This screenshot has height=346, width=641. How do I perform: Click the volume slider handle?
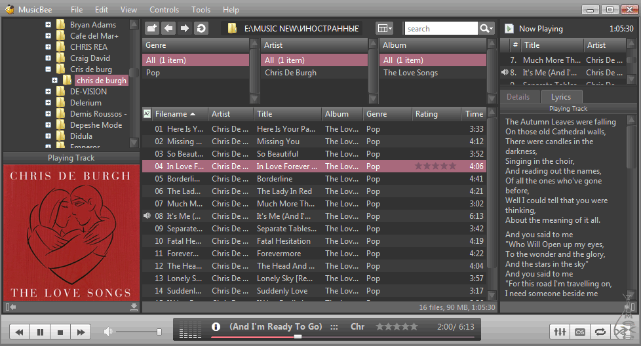point(159,332)
